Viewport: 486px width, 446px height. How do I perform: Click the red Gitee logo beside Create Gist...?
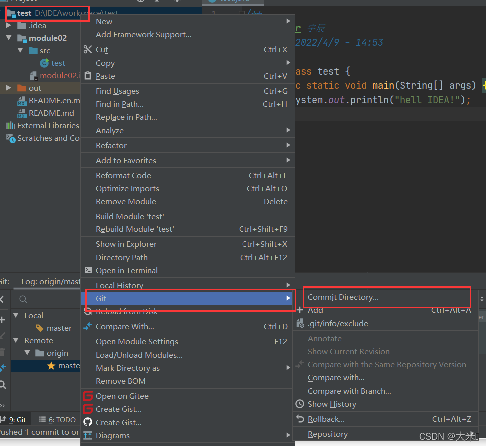[88, 409]
